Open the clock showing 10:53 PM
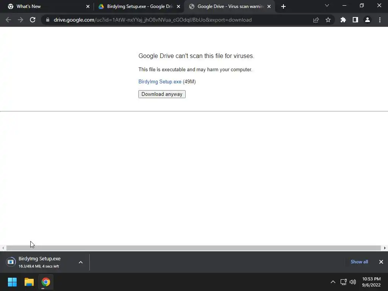The height and width of the screenshot is (291, 388). click(371, 282)
